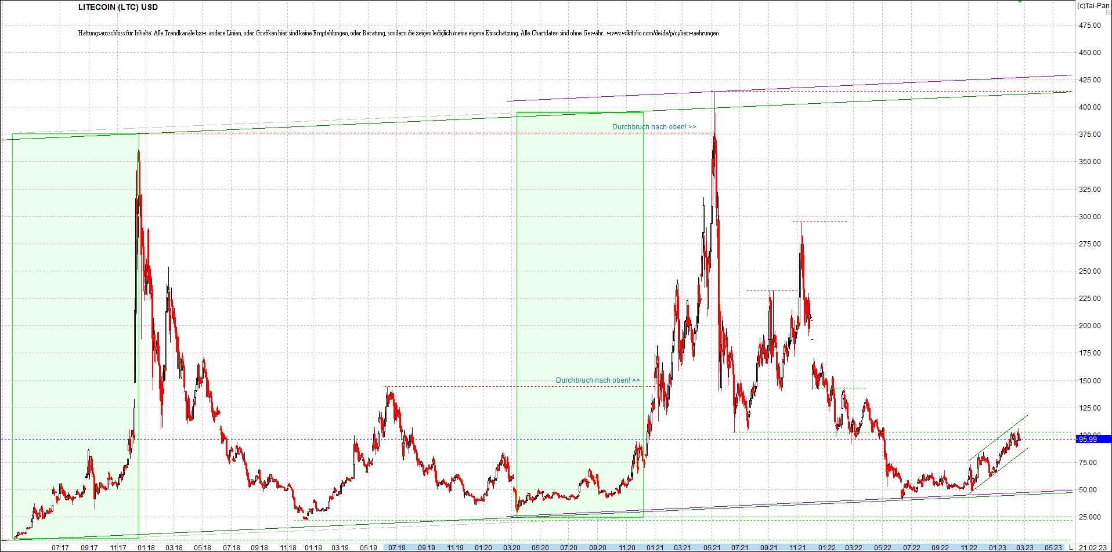Click the 03.23 date on time axis

1024,547
